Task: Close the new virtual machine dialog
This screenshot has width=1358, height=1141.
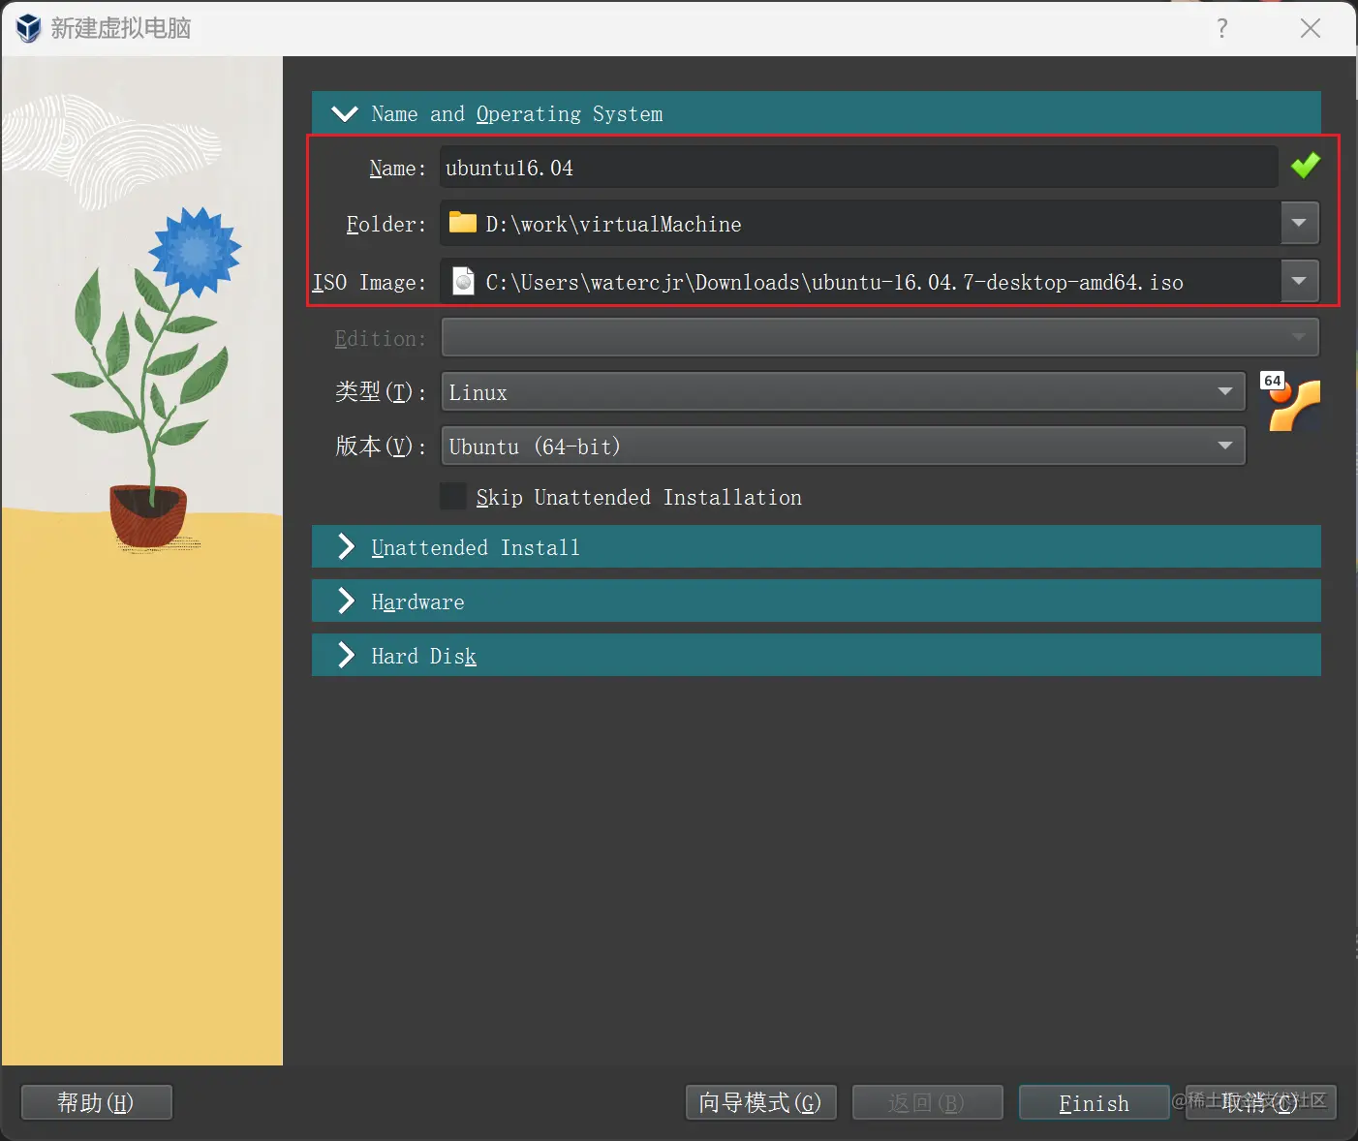Action: pyautogui.click(x=1311, y=28)
